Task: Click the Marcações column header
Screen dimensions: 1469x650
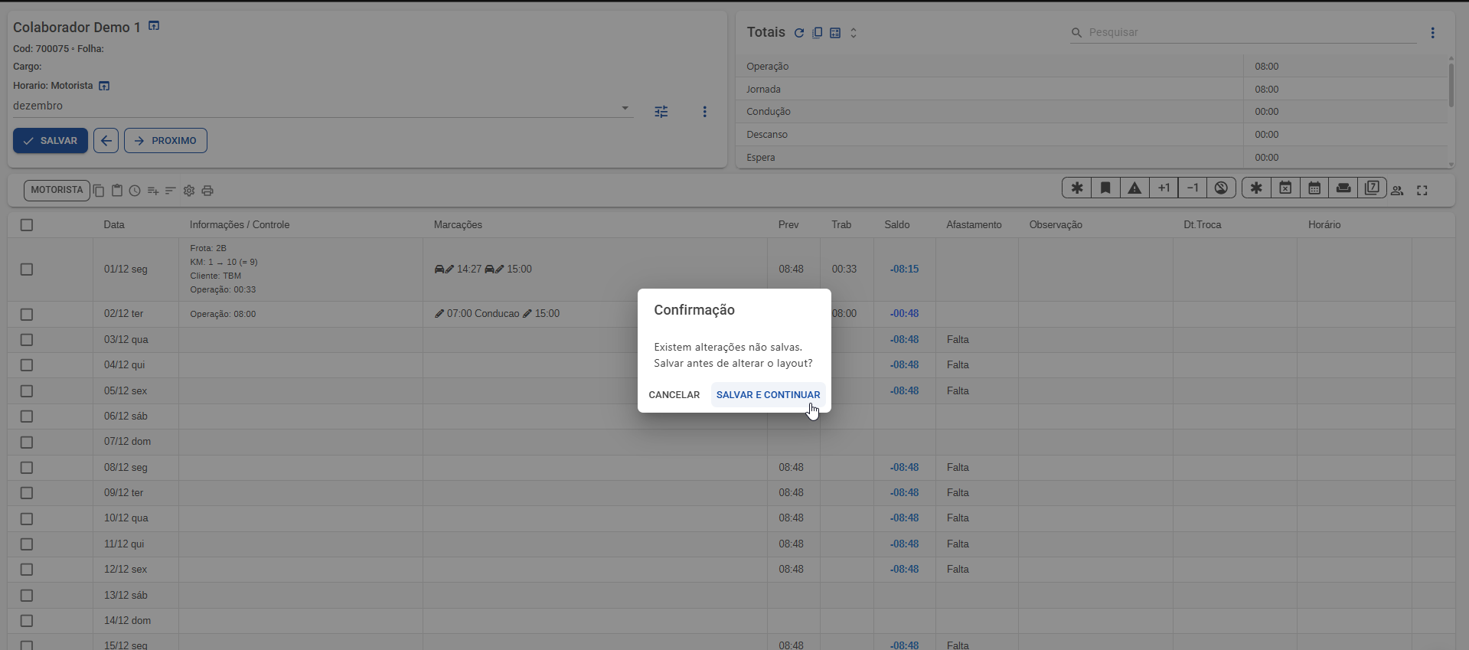Action: click(x=458, y=225)
